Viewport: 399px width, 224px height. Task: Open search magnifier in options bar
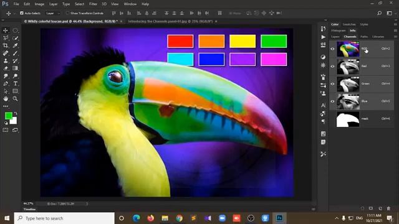[380, 13]
